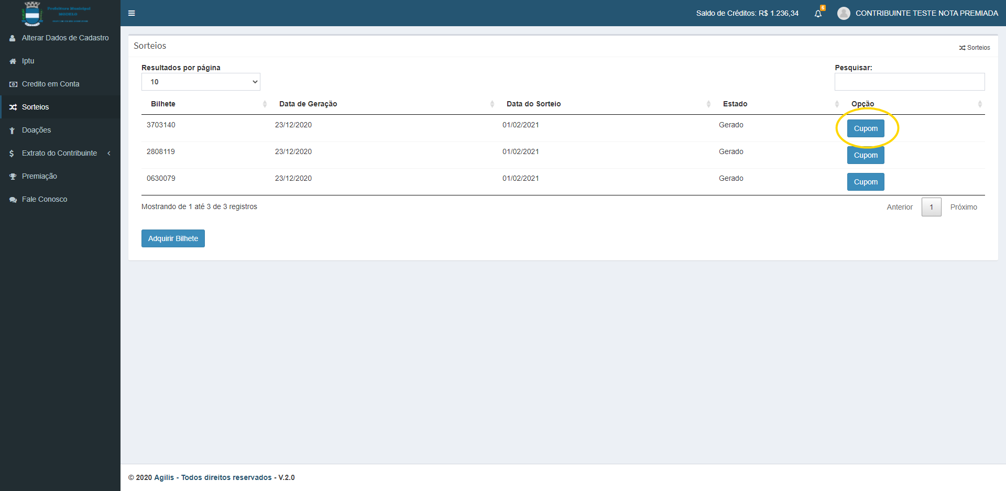The width and height of the screenshot is (1006, 491).
Task: Click the user avatar icon
Action: 843,13
